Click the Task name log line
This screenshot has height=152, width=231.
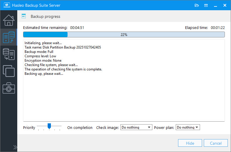(x=63, y=47)
